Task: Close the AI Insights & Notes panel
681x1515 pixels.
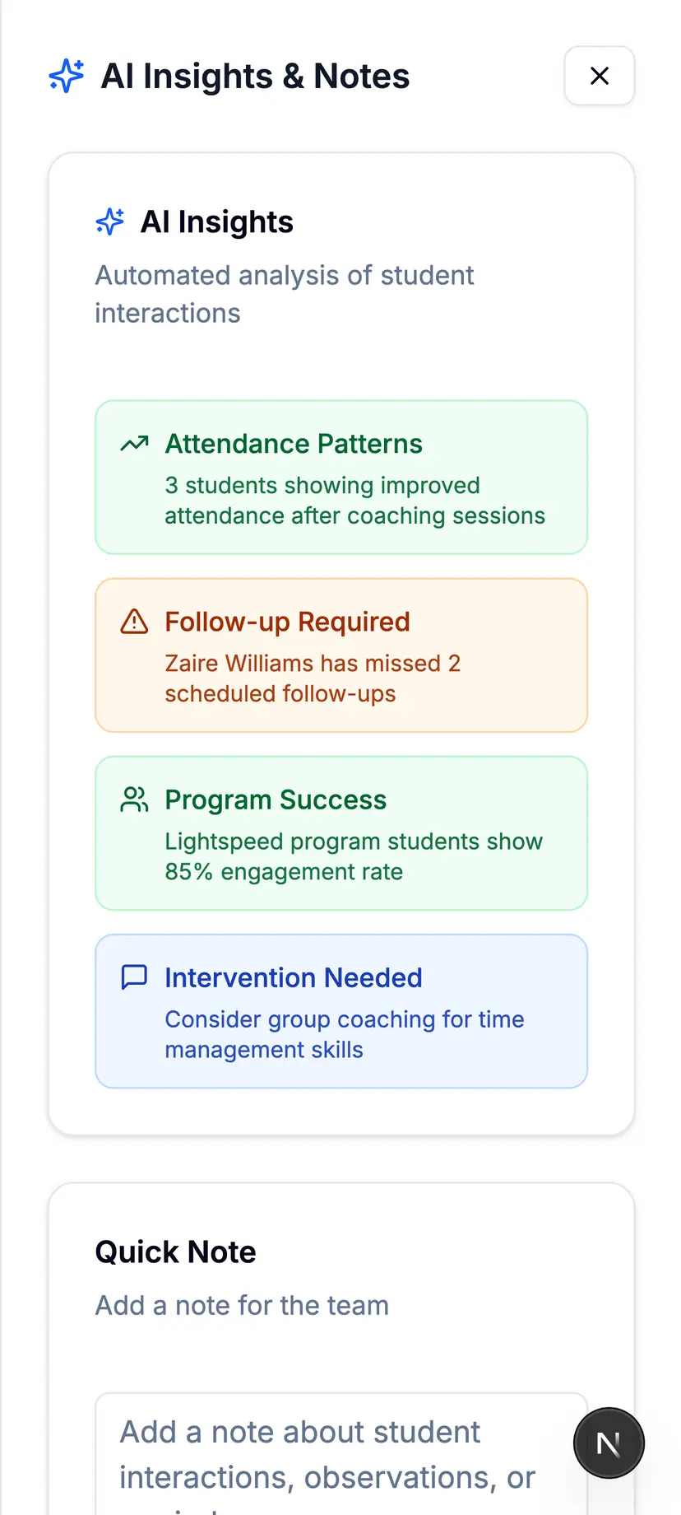Action: (600, 76)
